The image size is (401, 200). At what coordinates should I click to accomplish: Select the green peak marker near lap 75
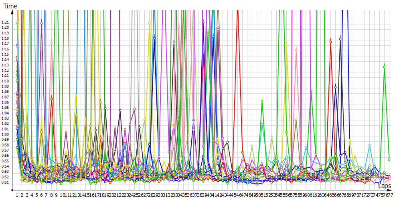(x=384, y=67)
